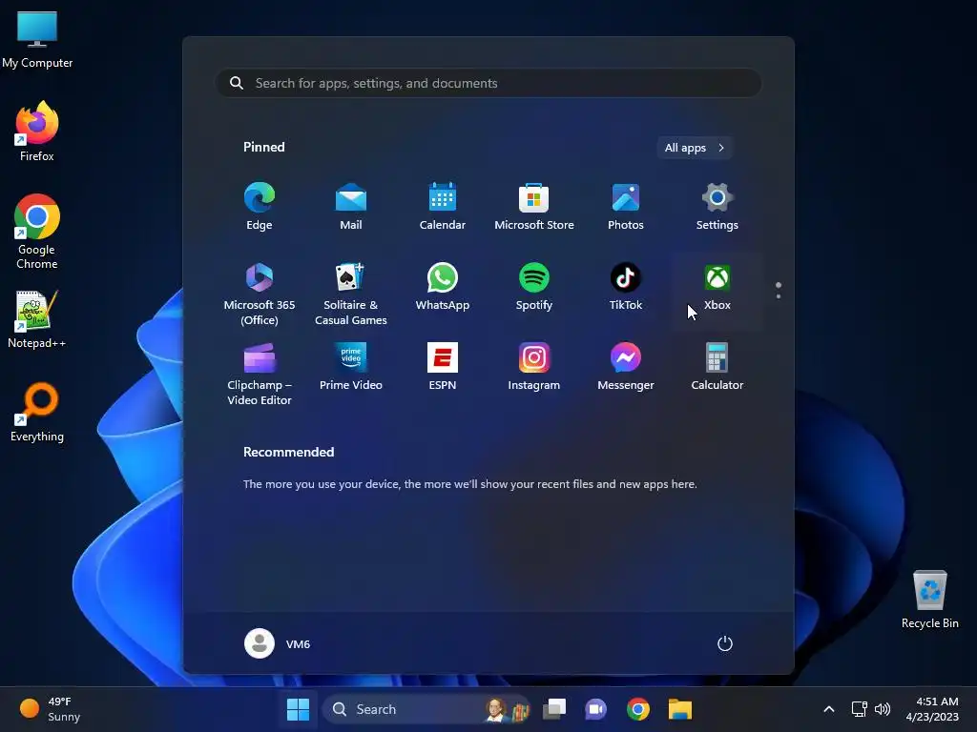The width and height of the screenshot is (977, 732).
Task: Launch the Messenger app
Action: (x=626, y=368)
